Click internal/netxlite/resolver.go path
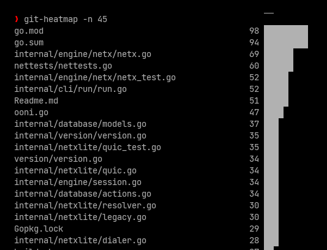This screenshot has width=327, height=250. click(x=85, y=206)
